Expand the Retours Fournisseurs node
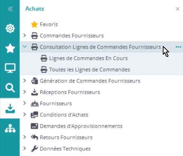Viewport: 183px width, 156px height. tap(25, 137)
